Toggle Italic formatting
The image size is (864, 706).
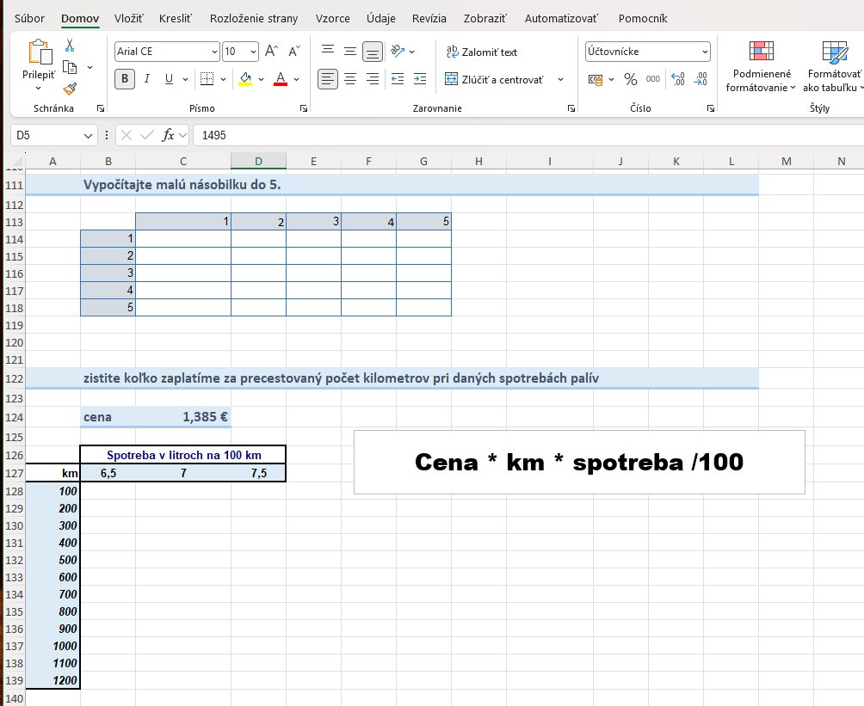point(147,79)
